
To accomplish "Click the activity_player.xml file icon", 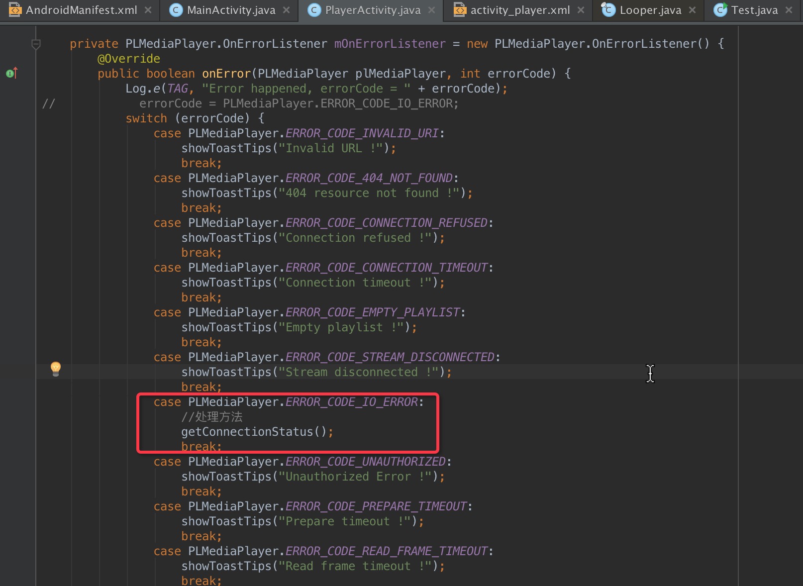I will click(460, 9).
